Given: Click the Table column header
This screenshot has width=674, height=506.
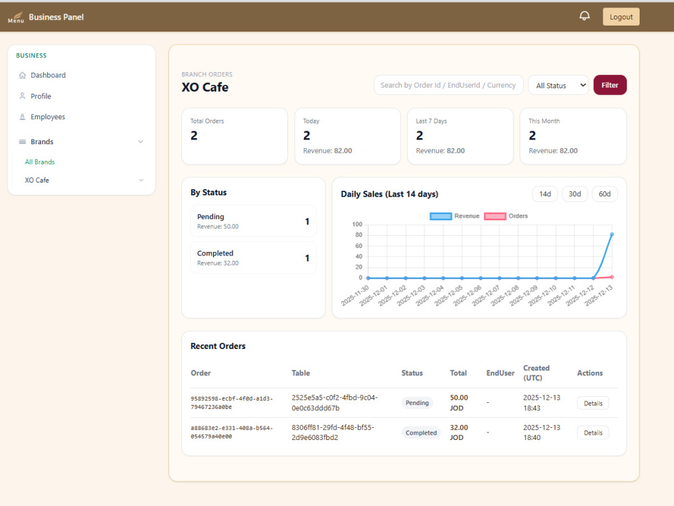Looking at the screenshot, I should pos(301,373).
